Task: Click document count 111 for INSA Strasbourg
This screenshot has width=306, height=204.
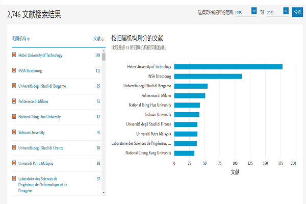Action: [98, 71]
